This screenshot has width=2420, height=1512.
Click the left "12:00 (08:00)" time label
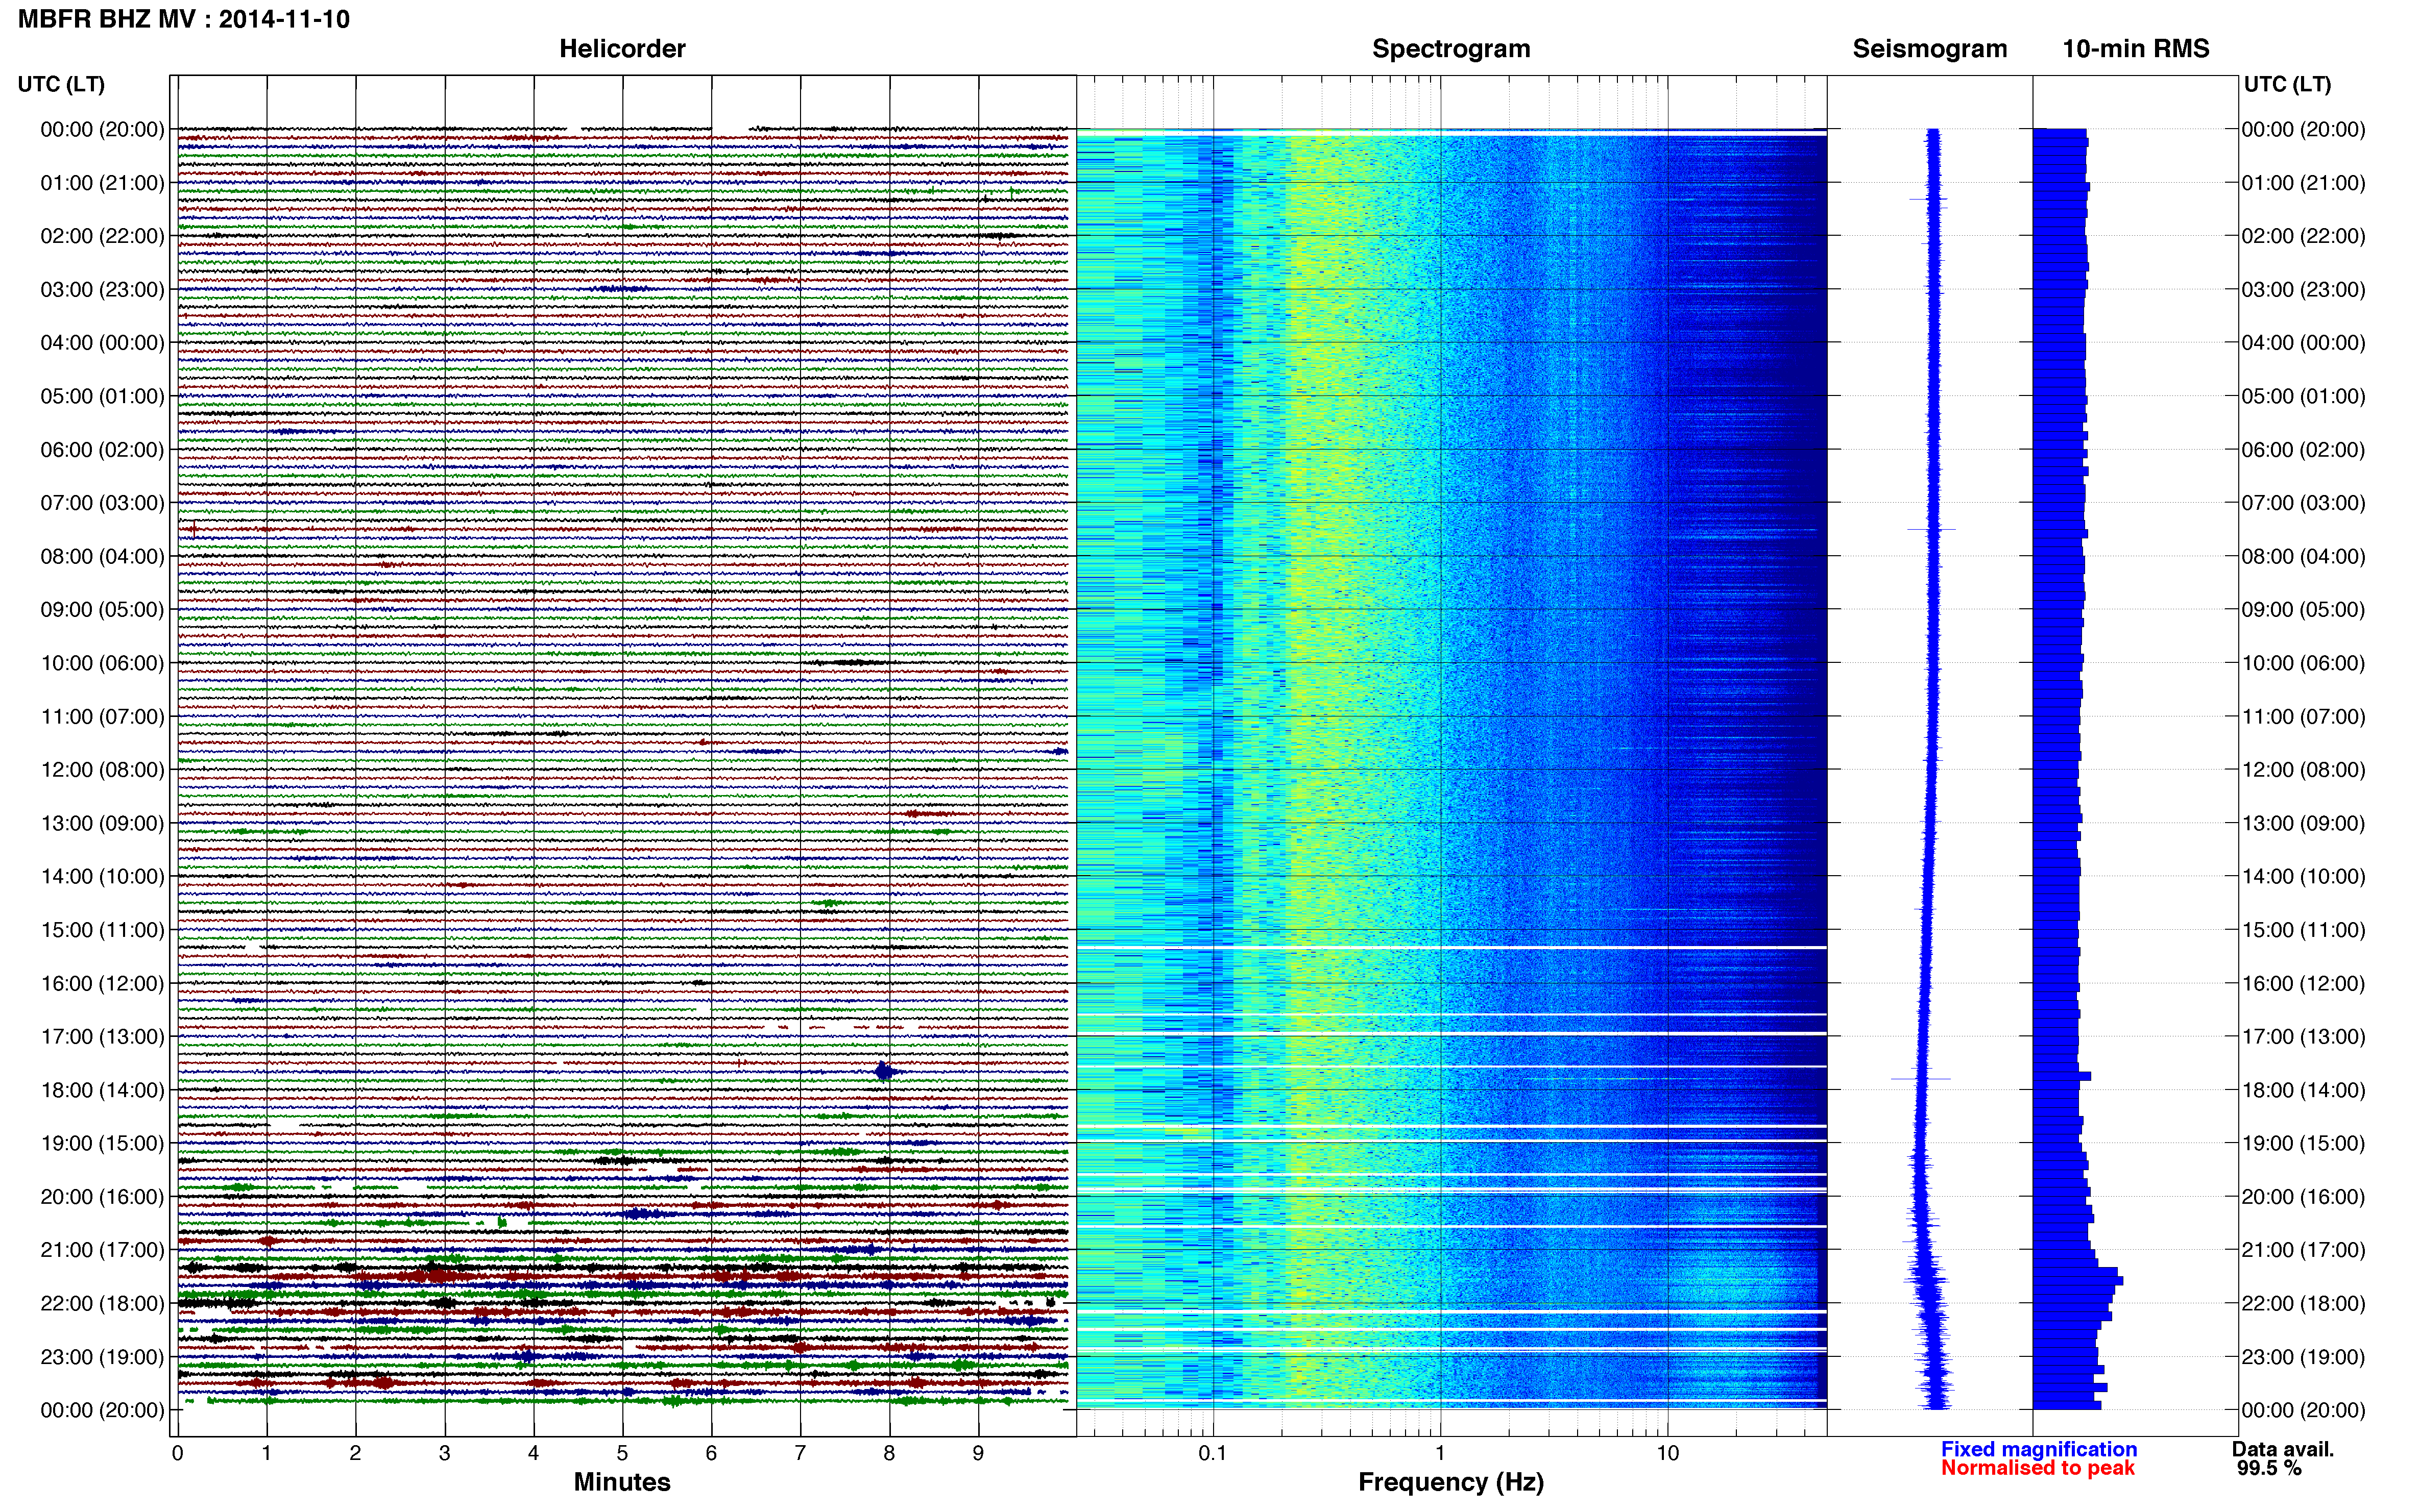(102, 770)
